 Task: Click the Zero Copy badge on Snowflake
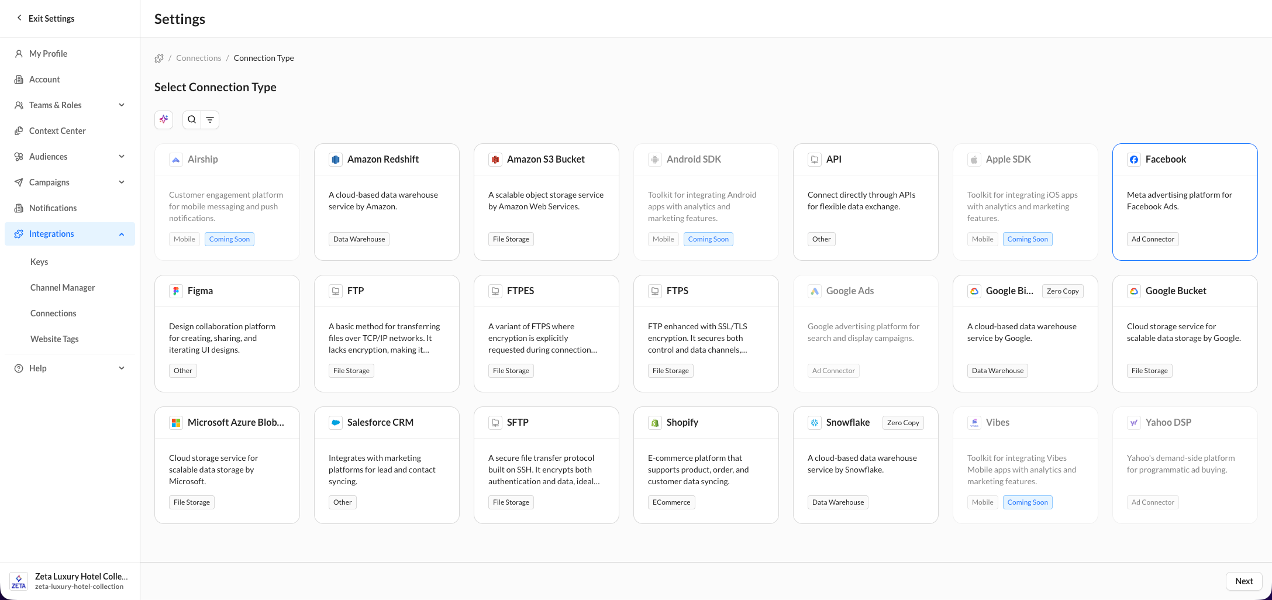903,423
